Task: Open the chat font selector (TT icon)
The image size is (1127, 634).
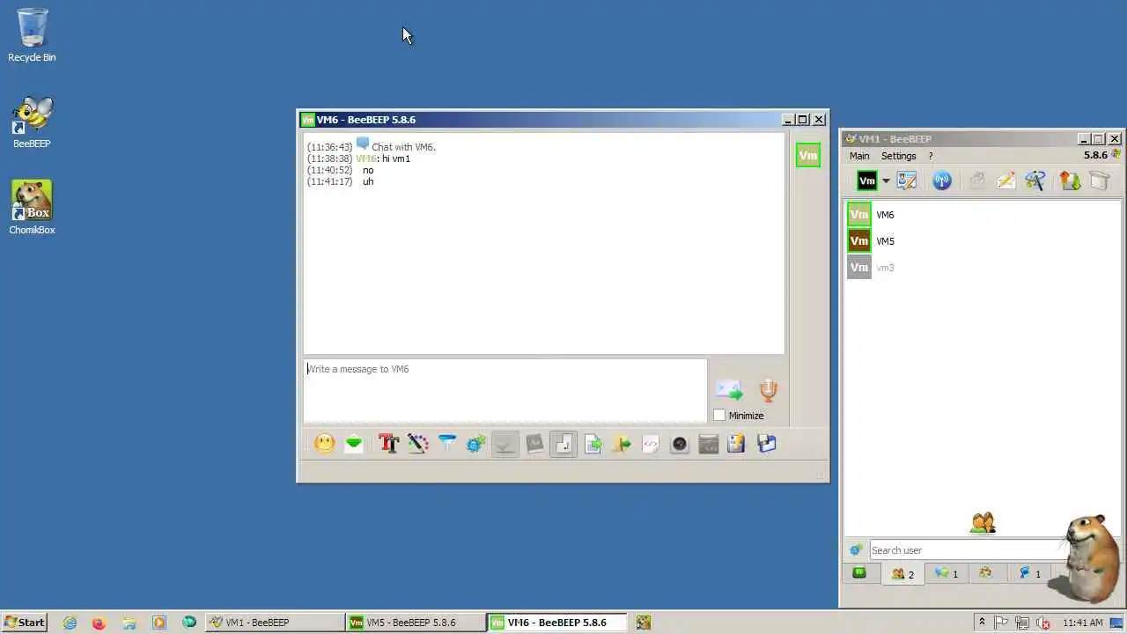Action: point(388,444)
